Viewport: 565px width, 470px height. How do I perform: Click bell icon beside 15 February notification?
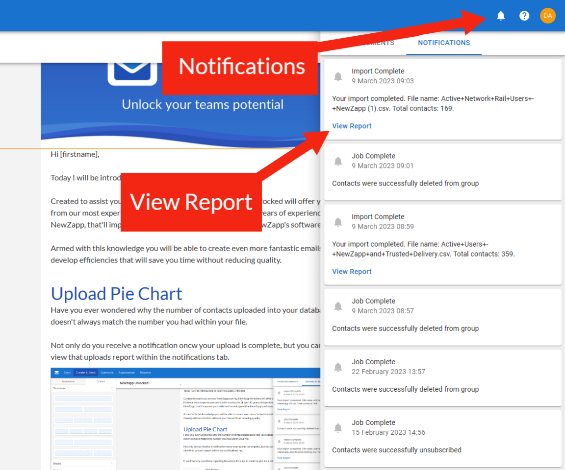click(x=338, y=427)
